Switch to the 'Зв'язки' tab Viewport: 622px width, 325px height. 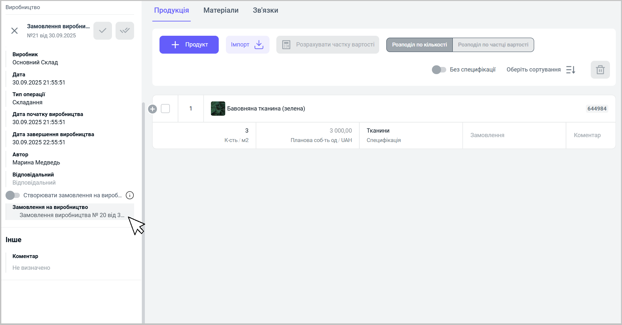(x=265, y=10)
